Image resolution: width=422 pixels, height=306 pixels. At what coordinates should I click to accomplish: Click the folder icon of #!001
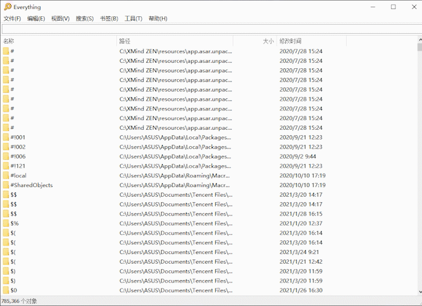coord(6,138)
